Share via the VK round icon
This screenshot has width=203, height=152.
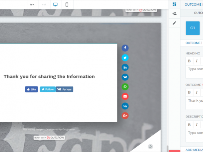coord(125,77)
